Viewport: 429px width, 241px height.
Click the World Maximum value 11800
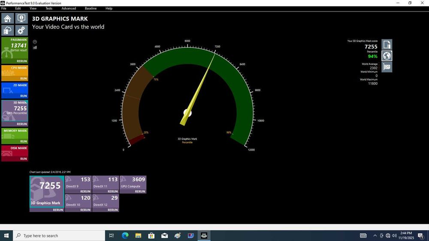pos(373,83)
